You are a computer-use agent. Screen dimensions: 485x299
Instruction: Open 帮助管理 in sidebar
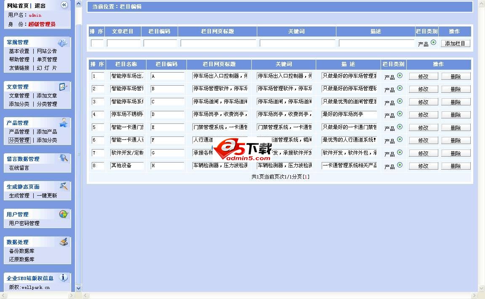19,59
